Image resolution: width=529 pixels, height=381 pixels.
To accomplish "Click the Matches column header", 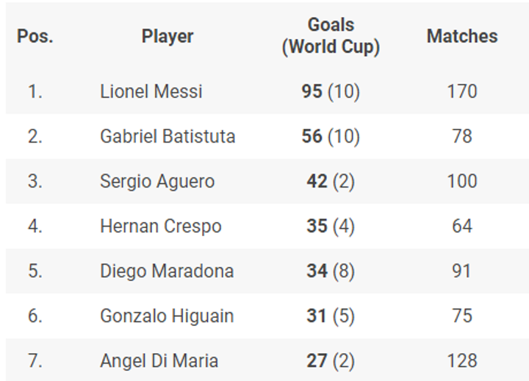I will pos(462,36).
